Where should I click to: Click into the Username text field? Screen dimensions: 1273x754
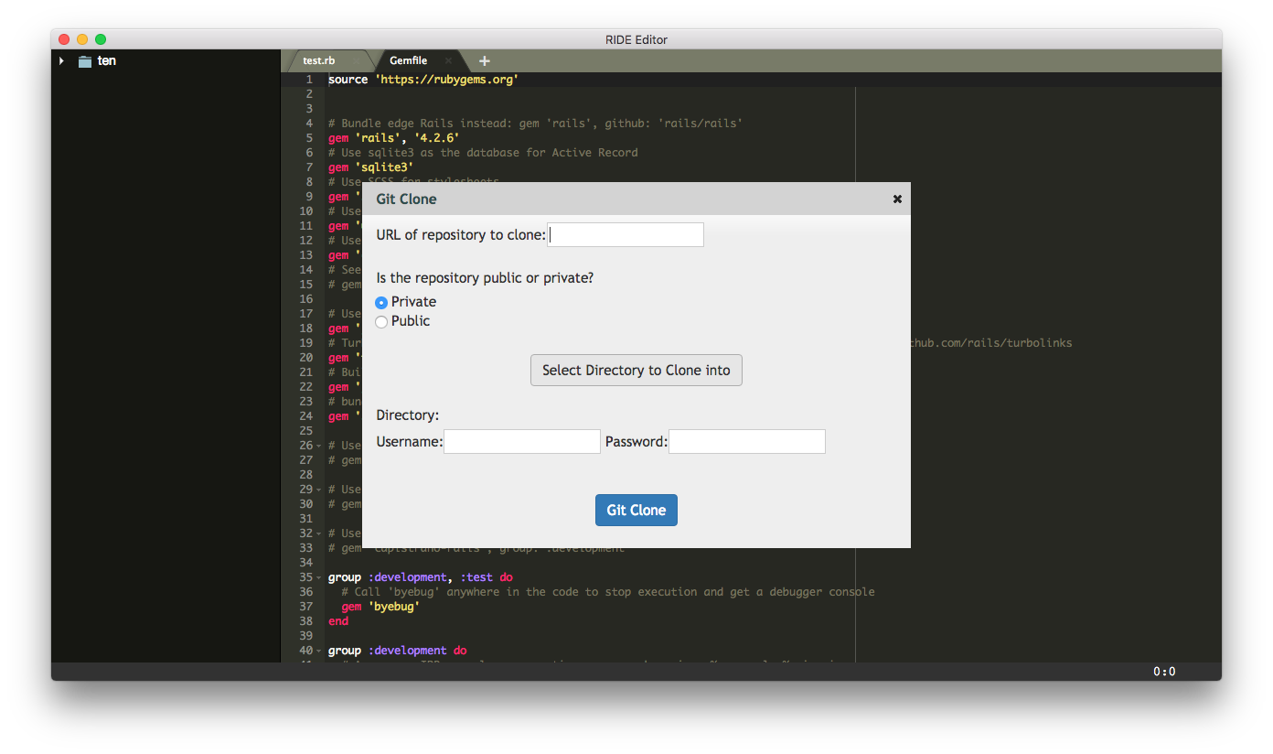(521, 442)
